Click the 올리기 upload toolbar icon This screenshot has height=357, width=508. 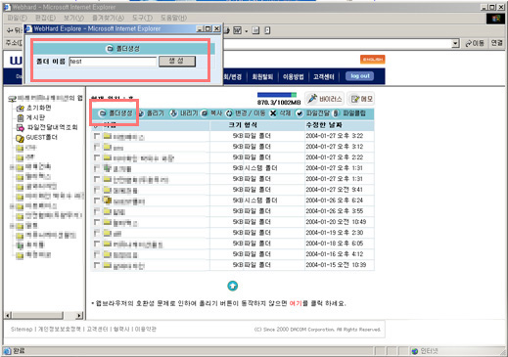coord(141,113)
